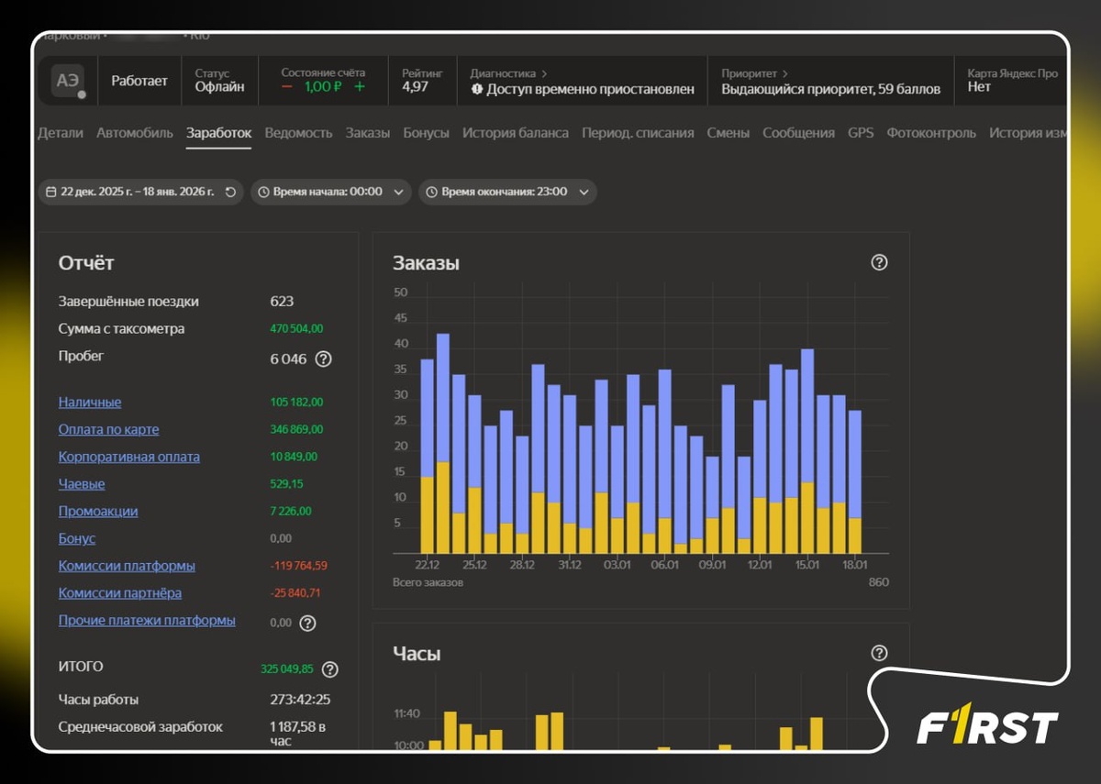This screenshot has height=784, width=1101.
Task: Click the minus icon in Состояние счёта
Action: tap(287, 86)
